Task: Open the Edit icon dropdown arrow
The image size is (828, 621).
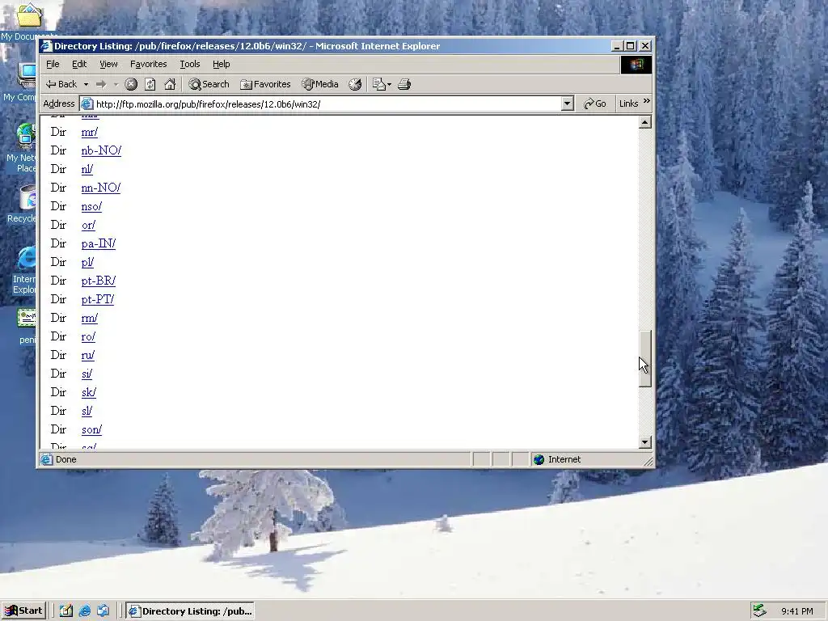Action: pyautogui.click(x=389, y=84)
